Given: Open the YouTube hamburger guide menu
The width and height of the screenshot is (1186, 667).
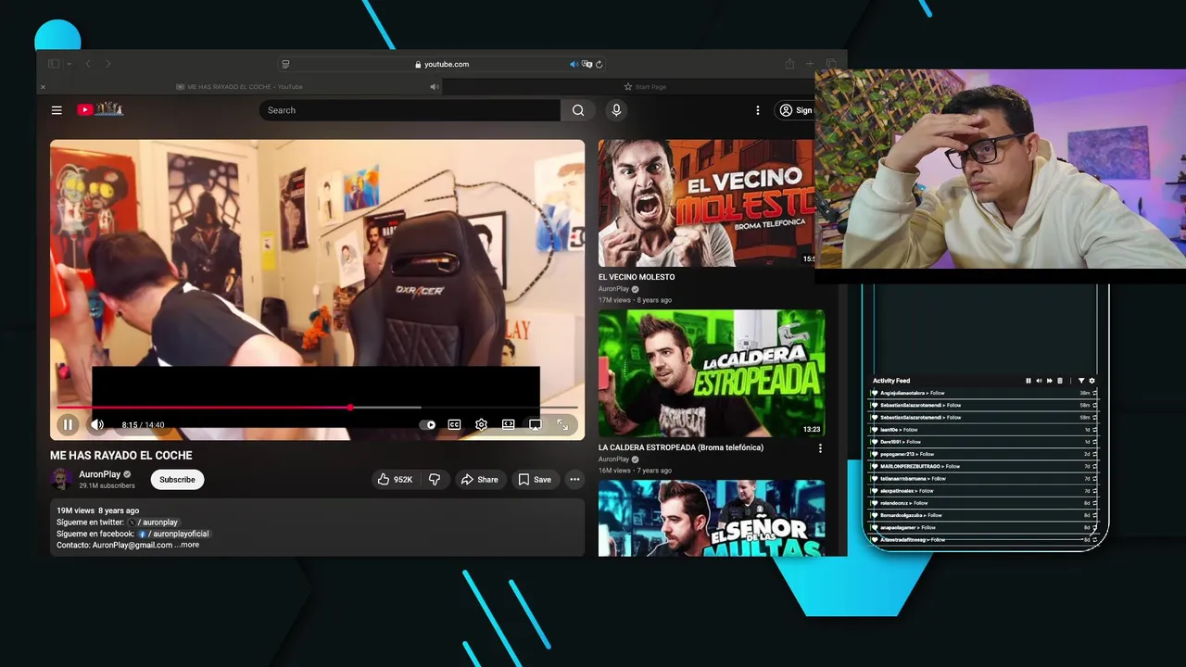Looking at the screenshot, I should click(57, 110).
